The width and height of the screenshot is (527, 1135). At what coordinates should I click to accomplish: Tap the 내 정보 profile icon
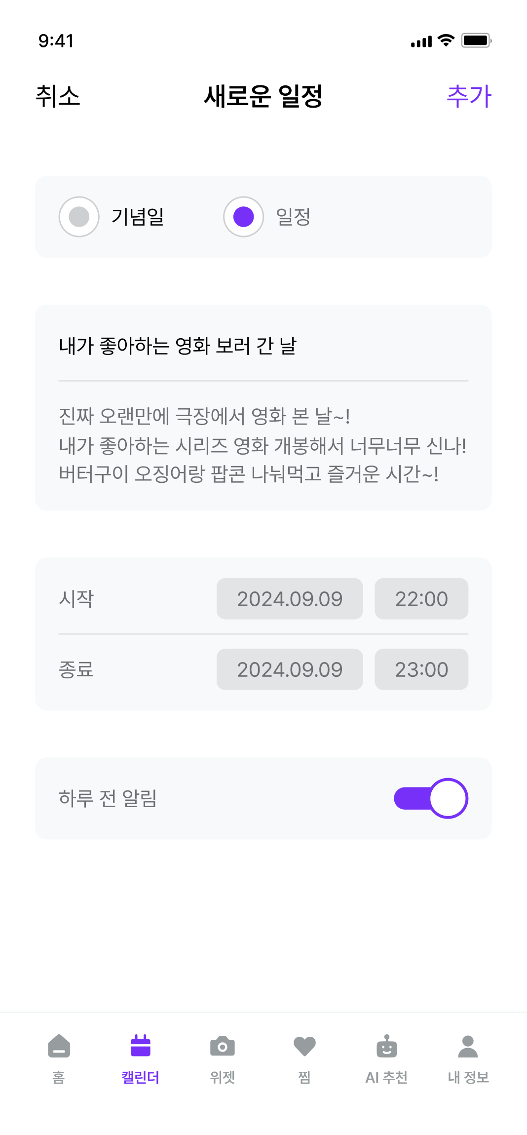[468, 1046]
